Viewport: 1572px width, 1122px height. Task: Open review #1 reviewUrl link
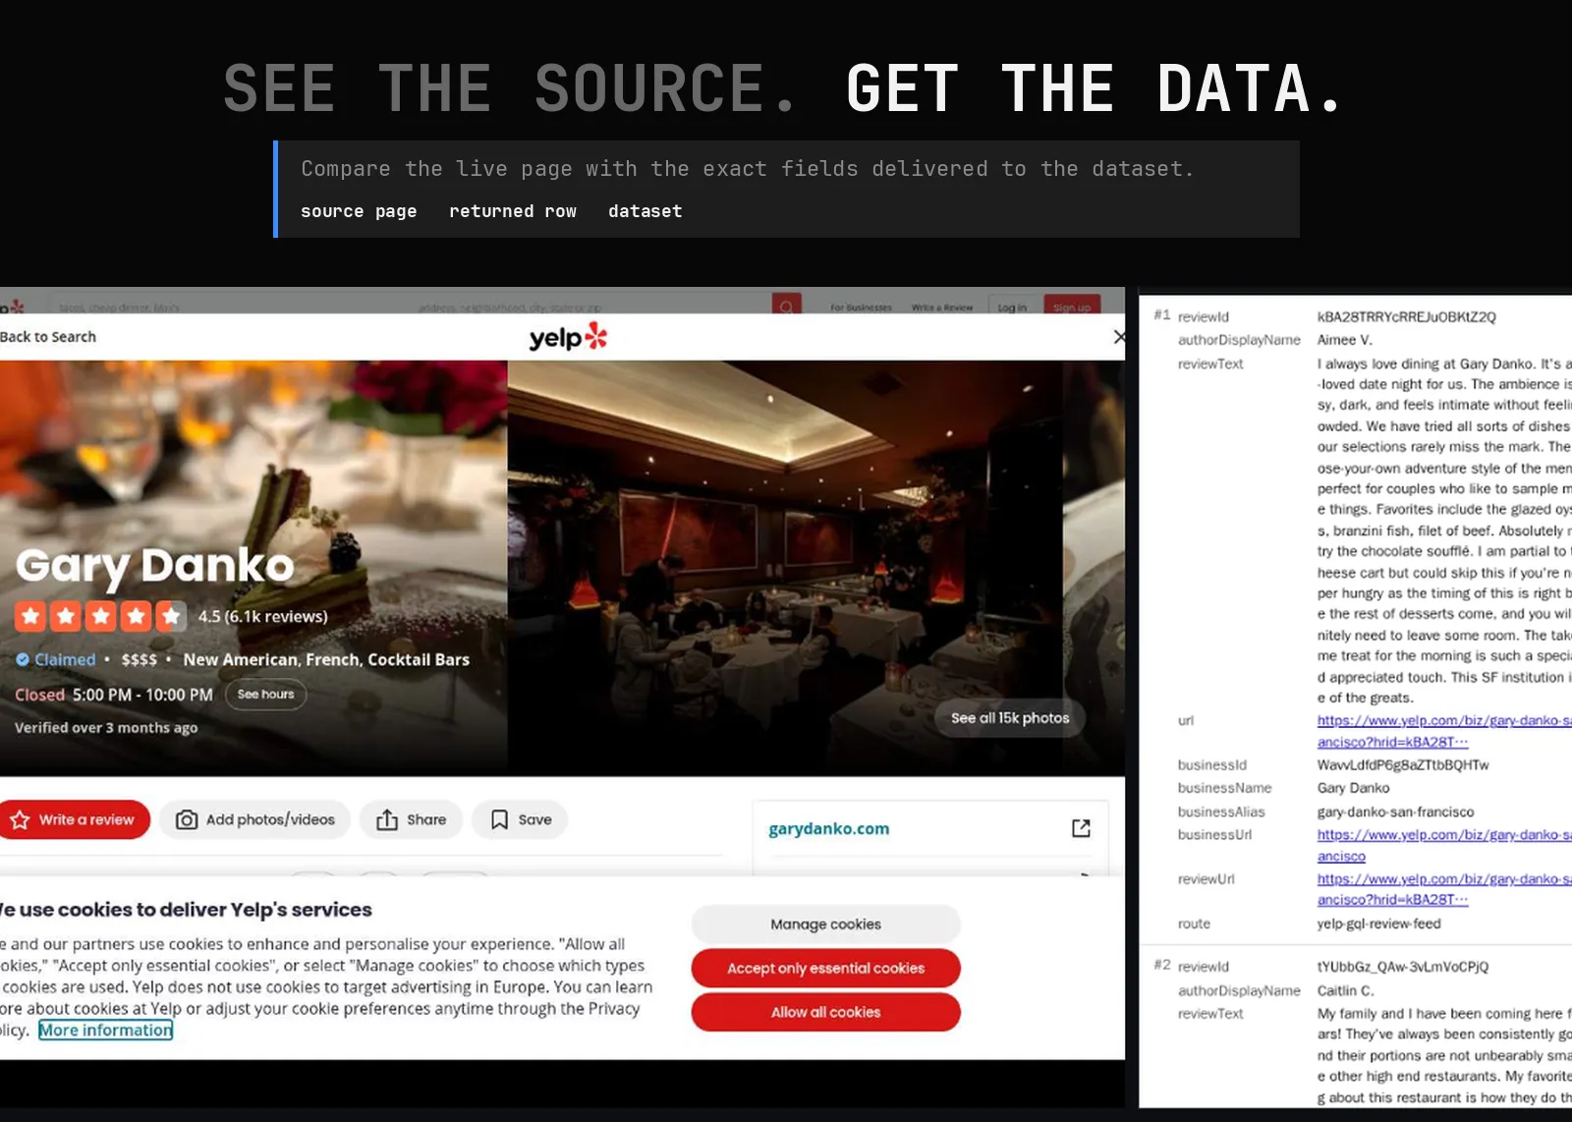[1444, 889]
